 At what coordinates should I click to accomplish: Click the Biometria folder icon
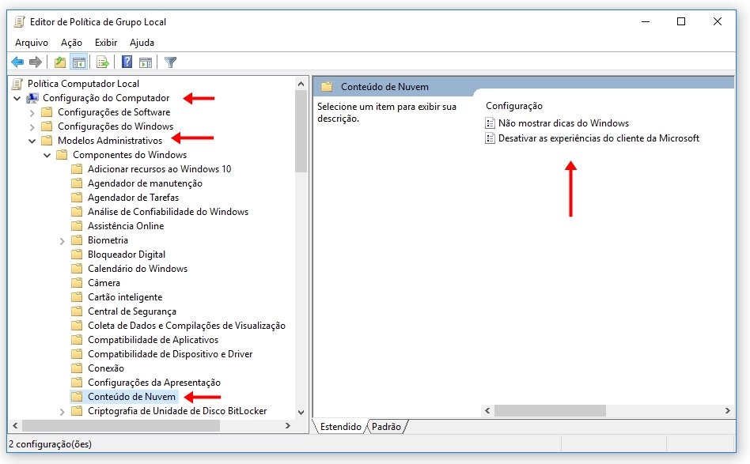coord(77,240)
